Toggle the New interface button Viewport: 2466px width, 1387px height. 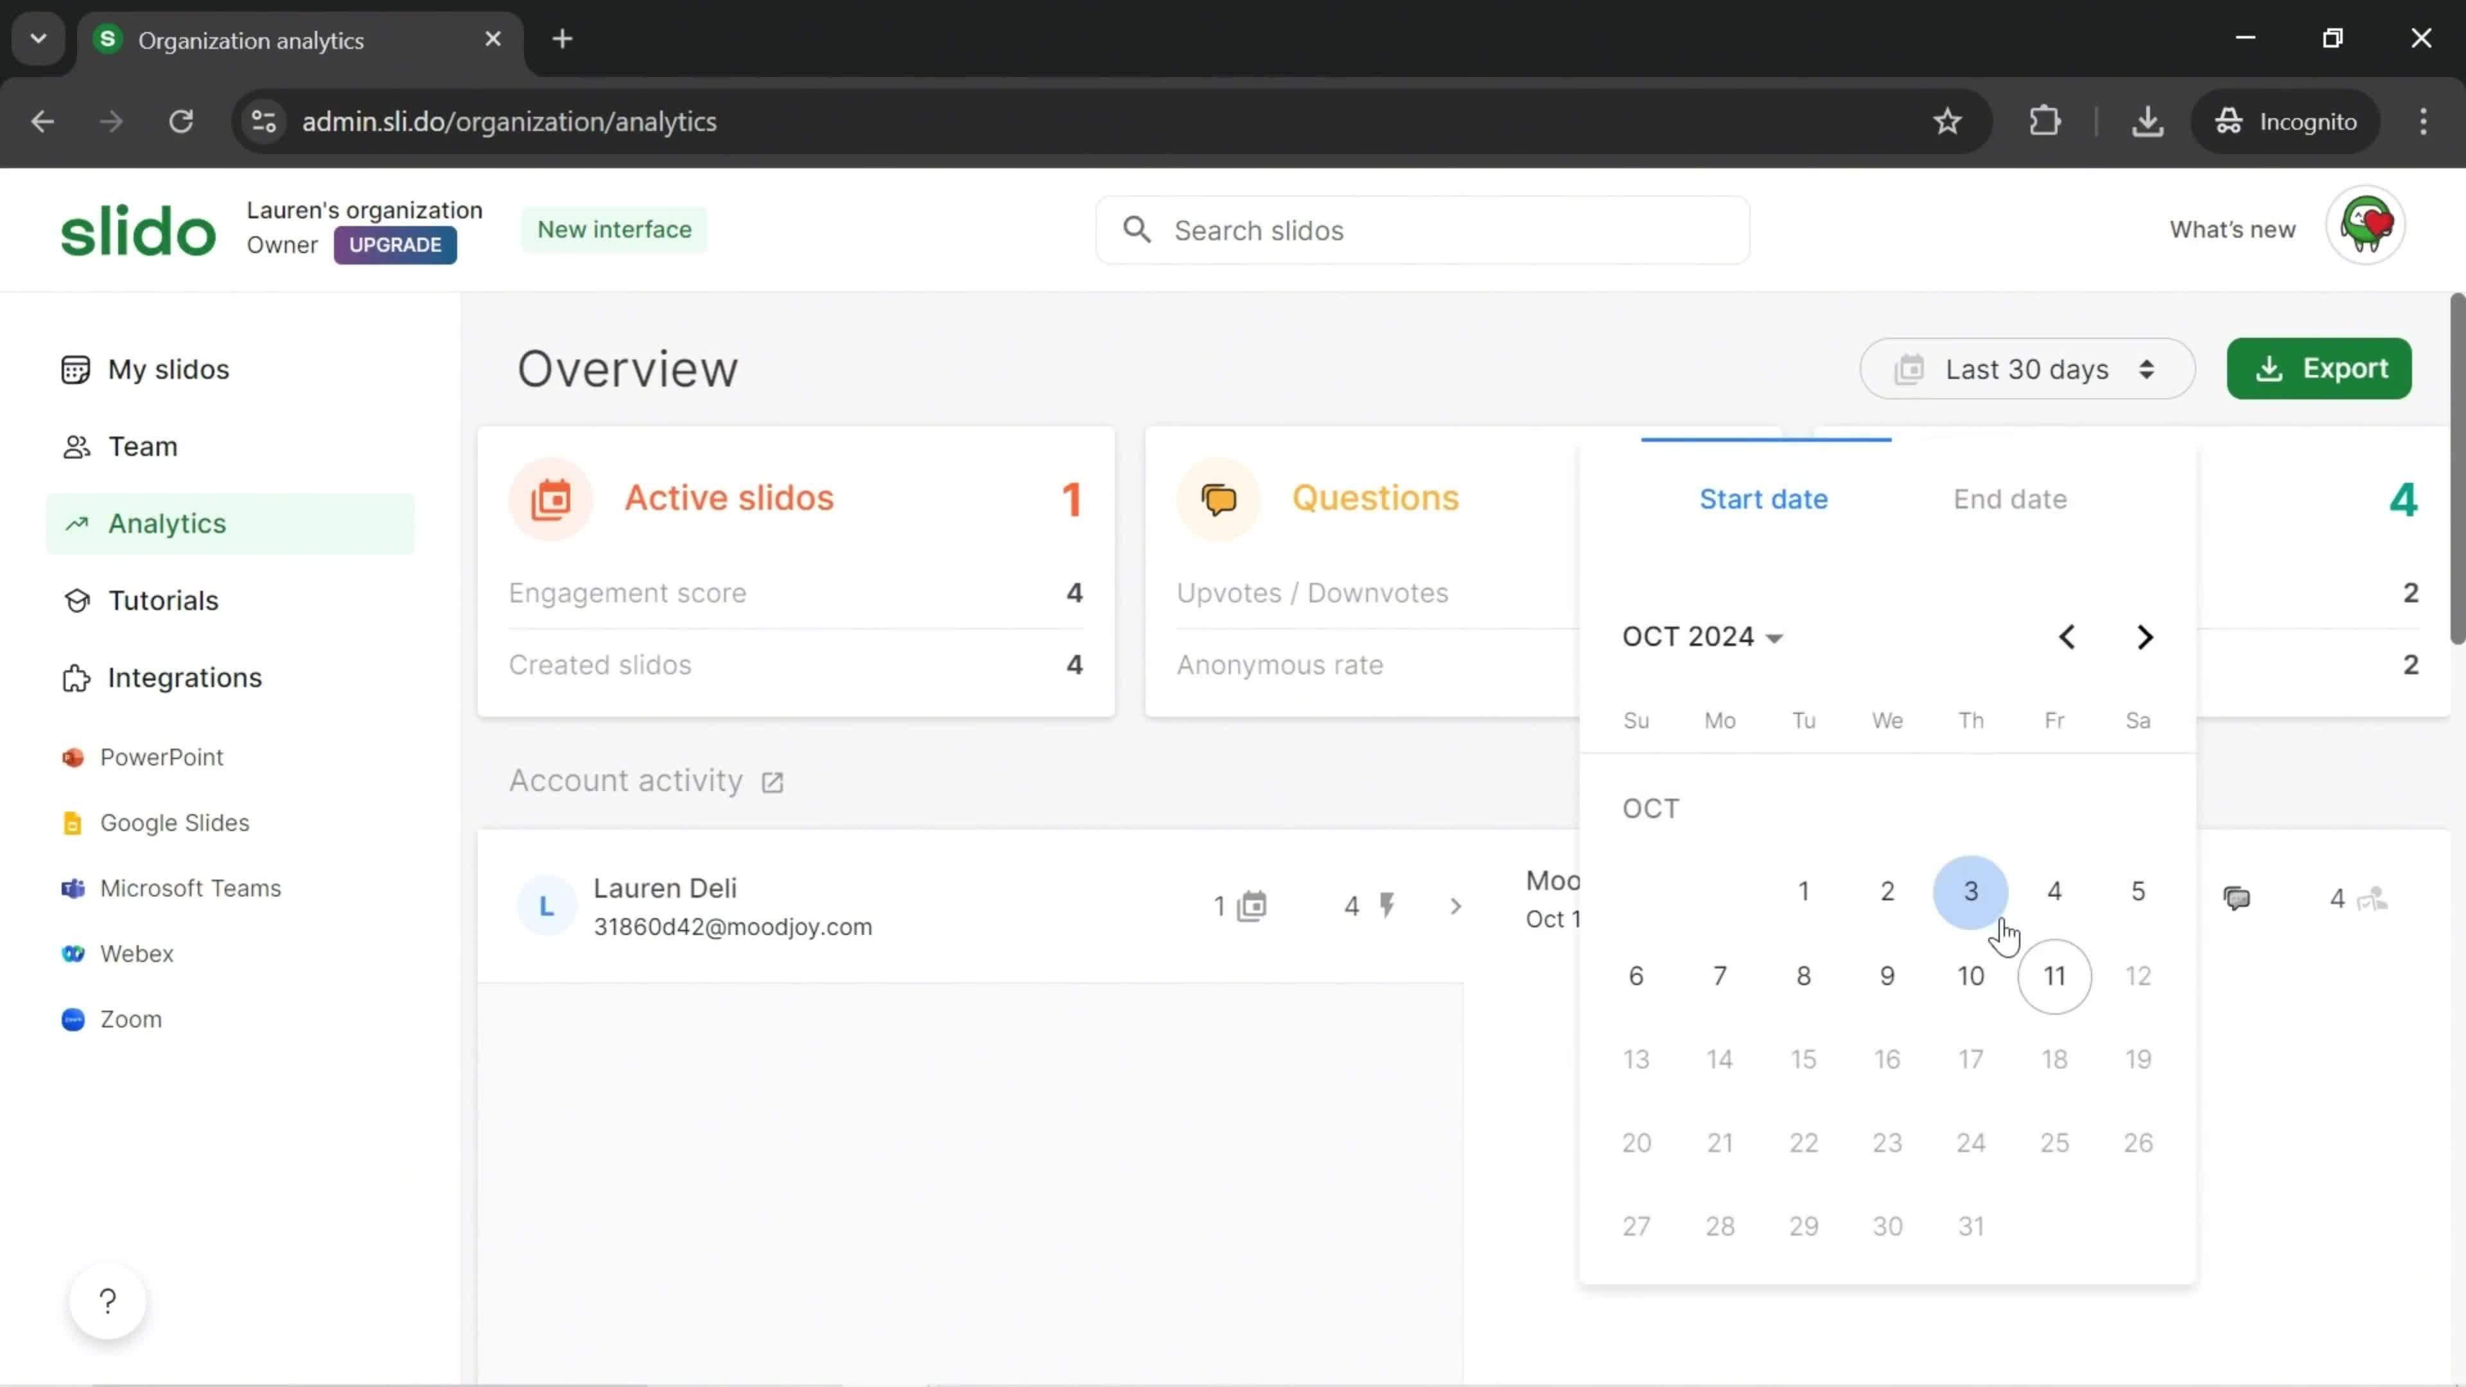(x=615, y=229)
